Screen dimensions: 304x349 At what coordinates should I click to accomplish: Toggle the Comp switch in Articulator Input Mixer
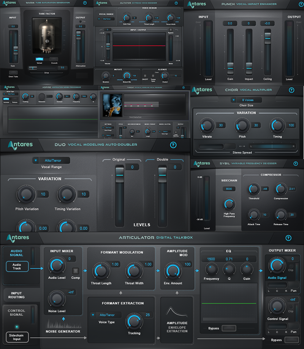click(76, 271)
